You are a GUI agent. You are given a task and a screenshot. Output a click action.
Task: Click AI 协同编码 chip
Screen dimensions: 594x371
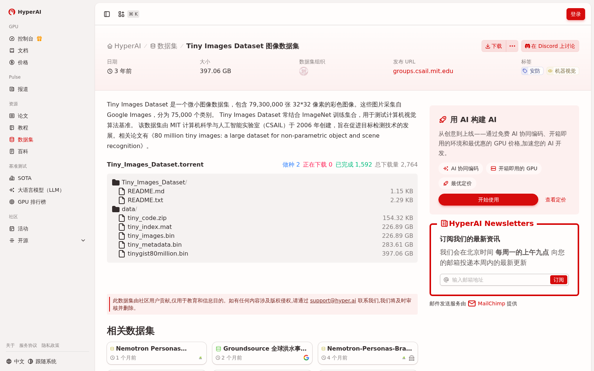click(x=461, y=168)
